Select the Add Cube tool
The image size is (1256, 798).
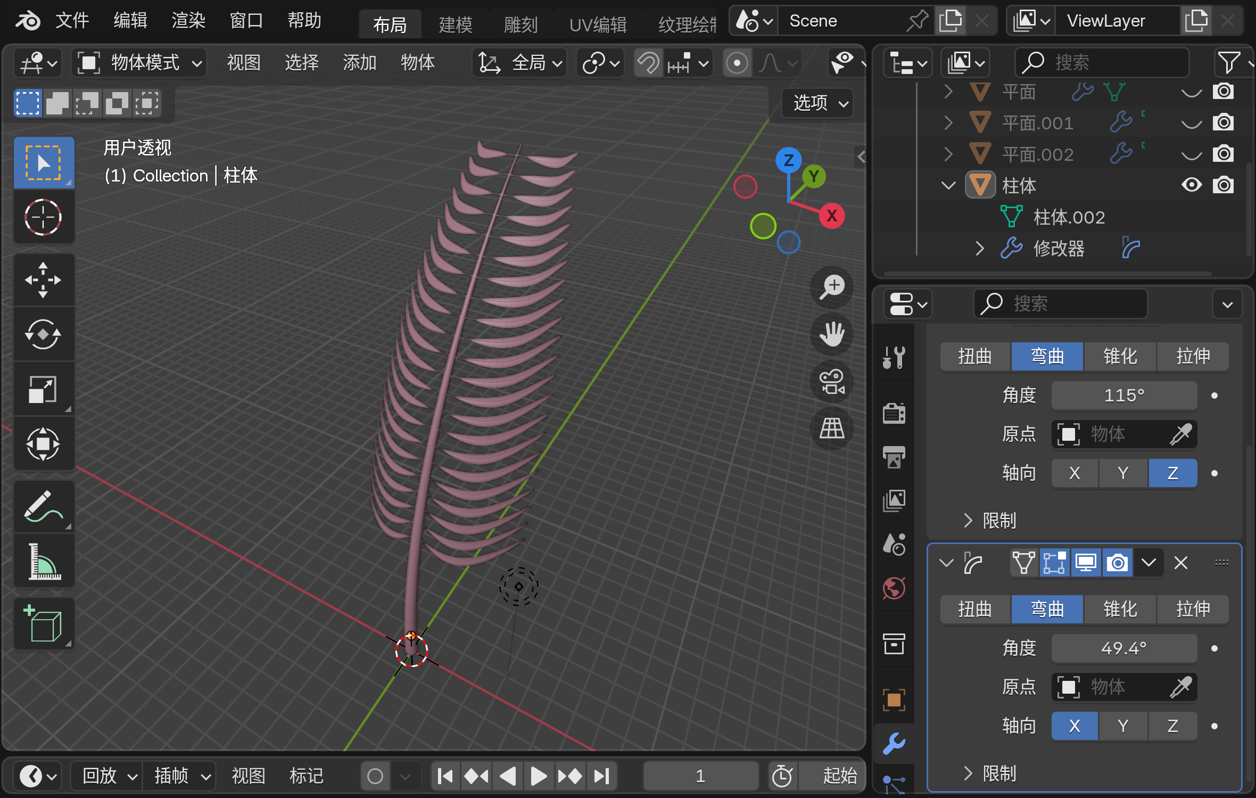point(43,624)
